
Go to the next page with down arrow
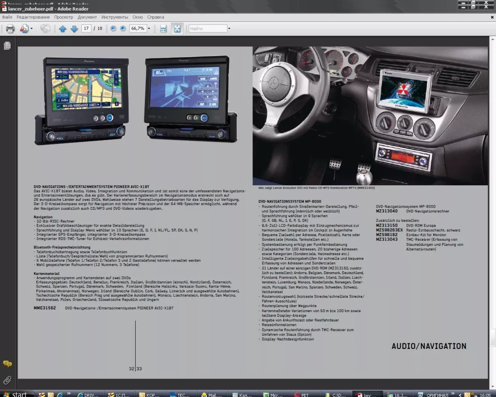click(74, 29)
